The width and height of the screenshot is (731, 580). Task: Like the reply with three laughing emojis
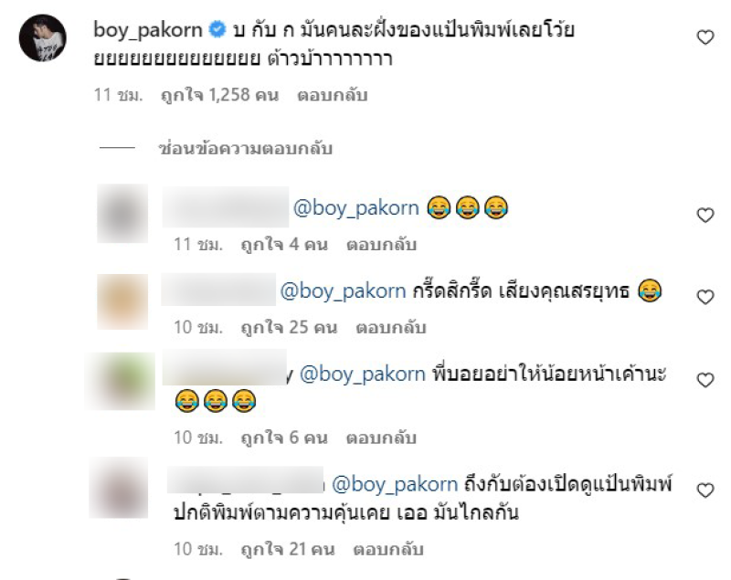pos(705,216)
